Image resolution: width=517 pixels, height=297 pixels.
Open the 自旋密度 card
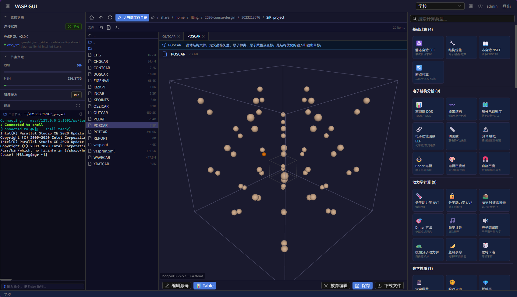click(x=494, y=163)
